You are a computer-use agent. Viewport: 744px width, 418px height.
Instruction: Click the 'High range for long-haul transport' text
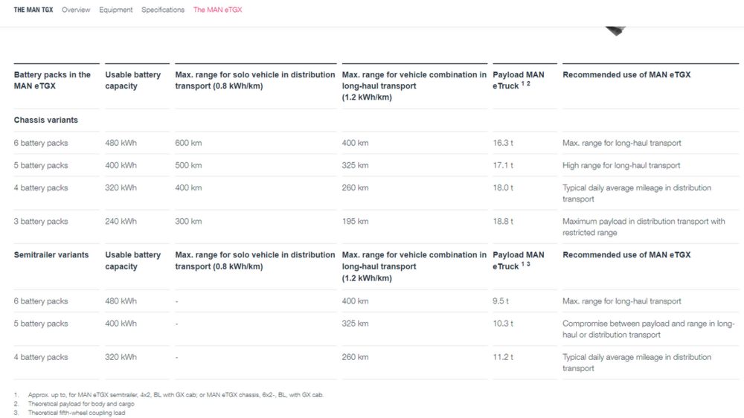click(x=621, y=165)
